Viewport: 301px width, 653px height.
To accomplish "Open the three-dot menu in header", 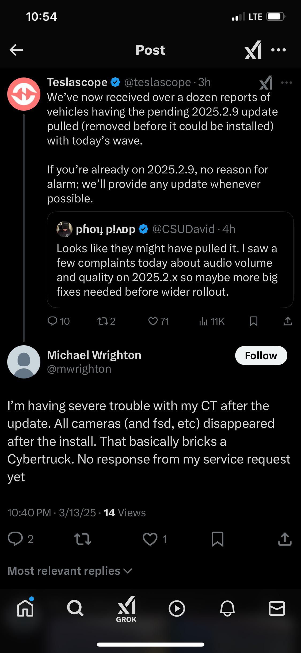I will pyautogui.click(x=278, y=50).
